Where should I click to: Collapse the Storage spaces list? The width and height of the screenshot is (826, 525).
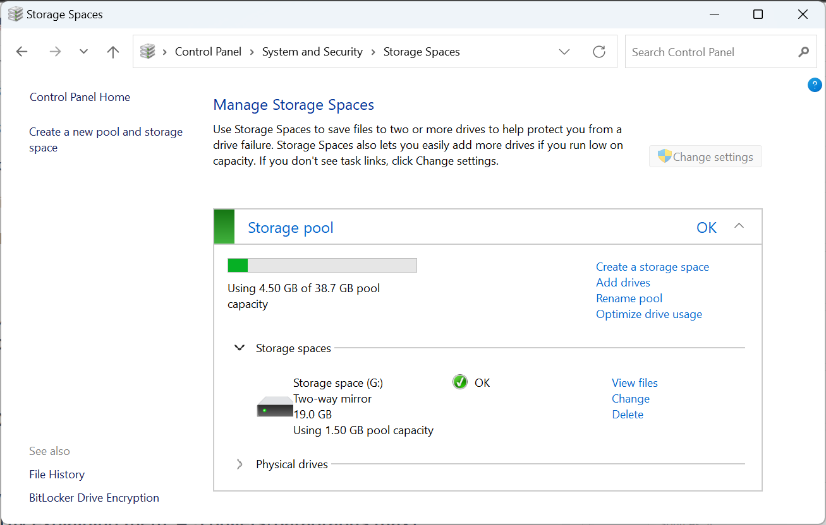tap(239, 347)
